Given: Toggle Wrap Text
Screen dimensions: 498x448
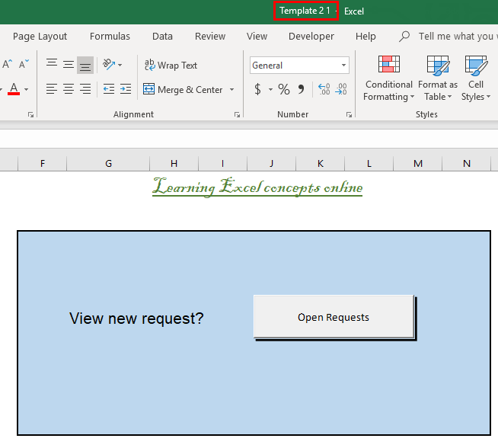Looking at the screenshot, I should pos(171,66).
